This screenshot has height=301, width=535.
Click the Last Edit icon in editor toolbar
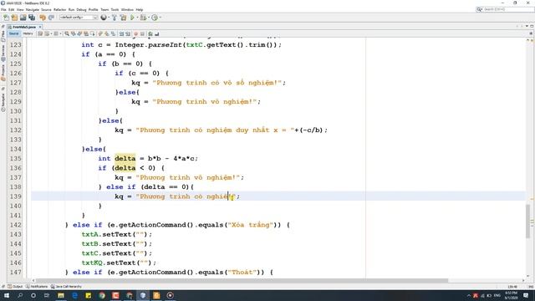click(40, 33)
